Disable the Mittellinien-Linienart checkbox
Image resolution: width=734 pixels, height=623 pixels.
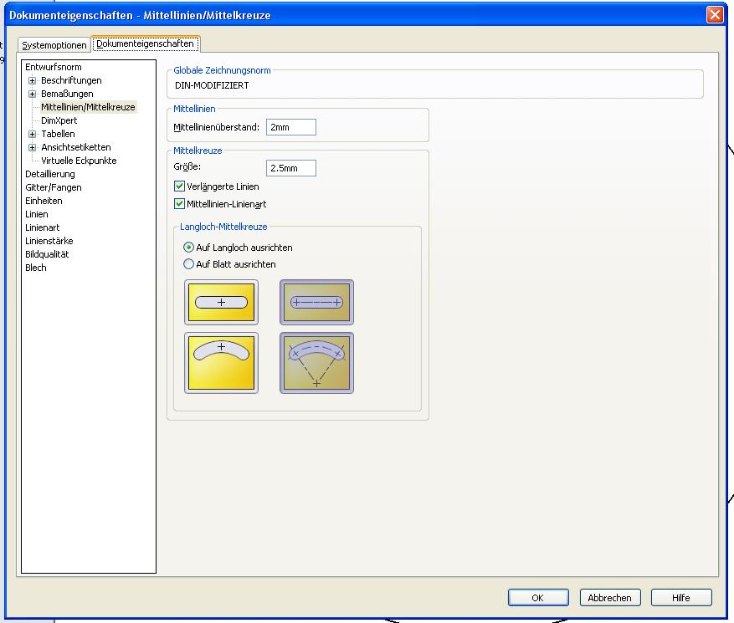pyautogui.click(x=179, y=203)
